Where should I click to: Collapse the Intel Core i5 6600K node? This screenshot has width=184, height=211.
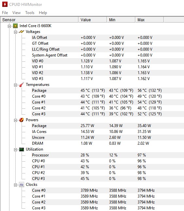click(9, 26)
